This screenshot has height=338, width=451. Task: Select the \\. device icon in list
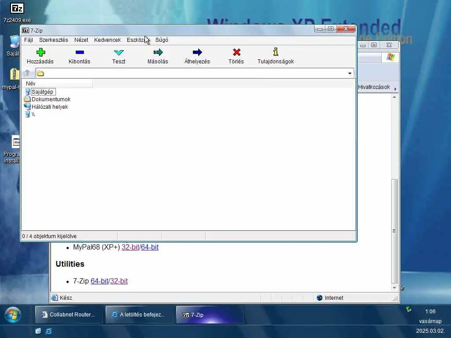[27, 114]
